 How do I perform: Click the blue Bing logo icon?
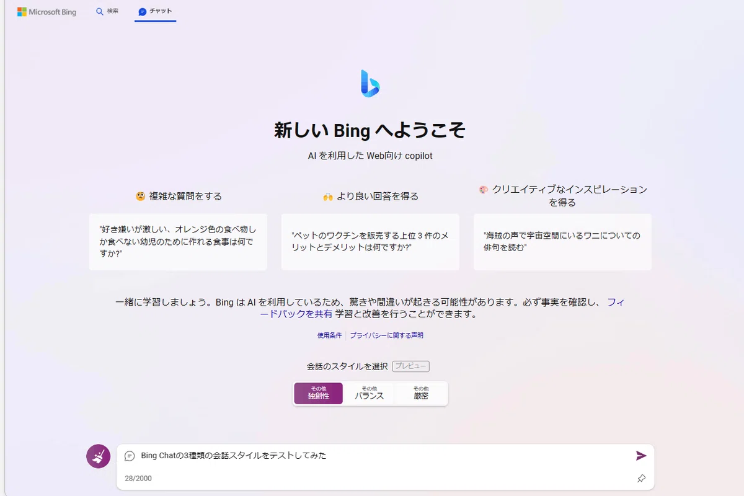370,83
